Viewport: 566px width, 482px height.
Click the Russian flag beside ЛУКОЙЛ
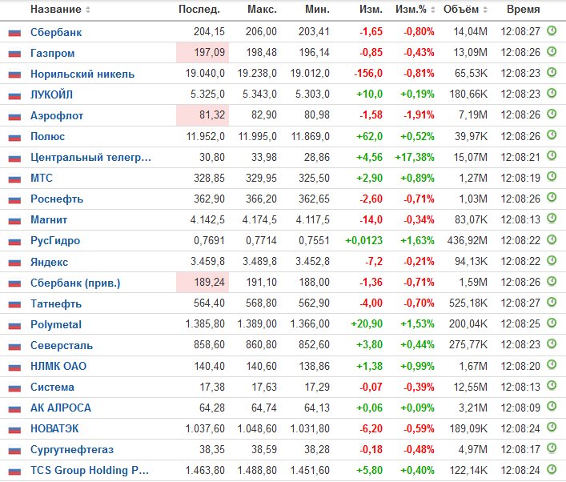(x=14, y=95)
